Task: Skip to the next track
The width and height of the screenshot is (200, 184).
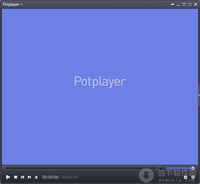Action: pos(29,177)
